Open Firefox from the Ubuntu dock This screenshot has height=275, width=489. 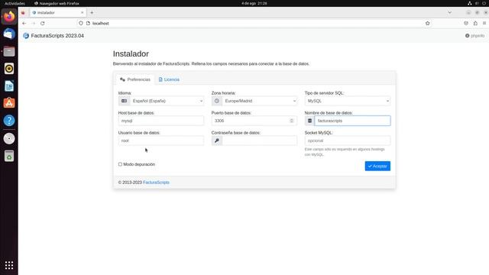click(9, 16)
